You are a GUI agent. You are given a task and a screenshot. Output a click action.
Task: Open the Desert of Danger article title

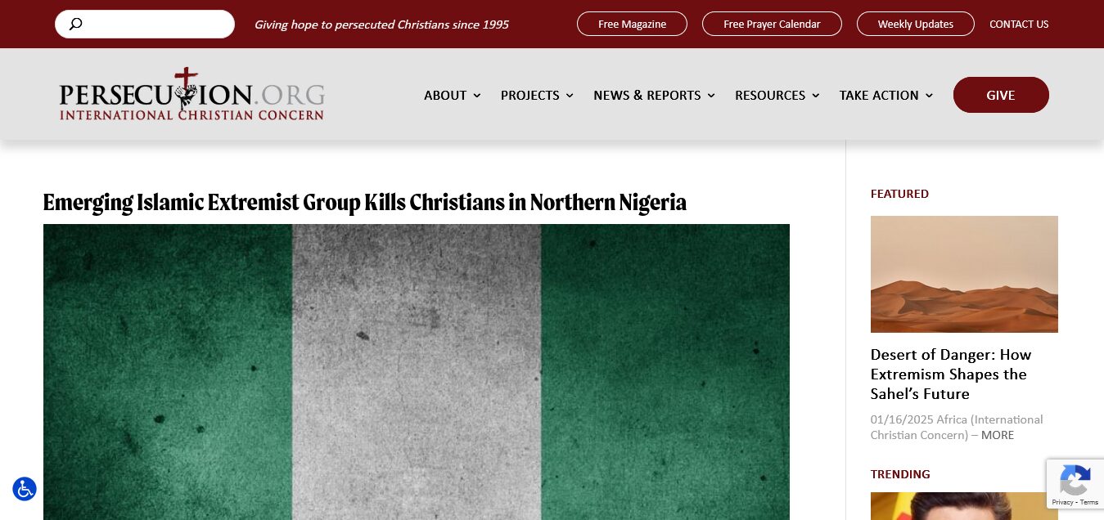(951, 374)
